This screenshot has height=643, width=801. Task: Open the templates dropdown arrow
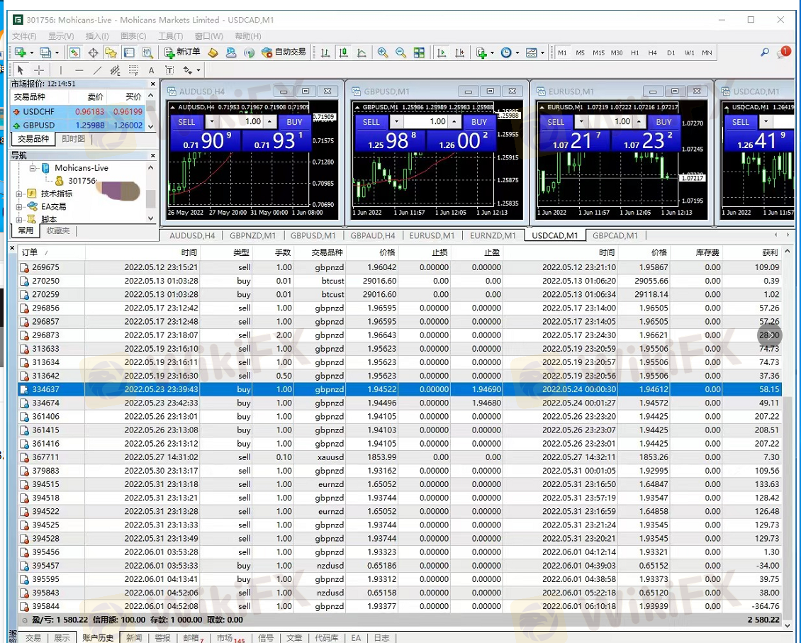point(542,52)
